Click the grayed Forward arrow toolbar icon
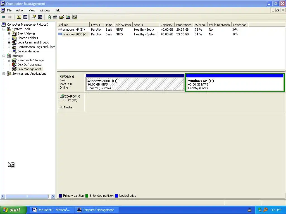The image size is (286, 214). (10, 17)
